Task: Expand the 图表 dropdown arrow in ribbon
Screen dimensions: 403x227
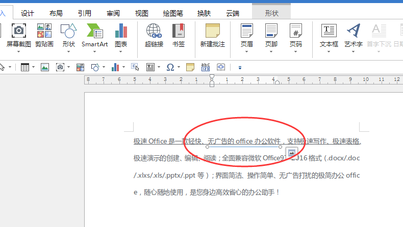Action: [x=121, y=52]
